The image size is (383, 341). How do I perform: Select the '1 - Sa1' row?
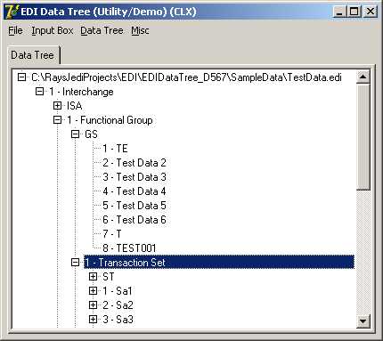(118, 291)
